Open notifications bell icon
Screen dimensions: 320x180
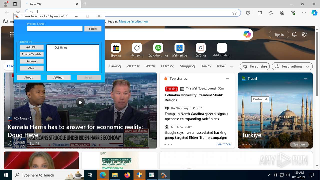294,34
